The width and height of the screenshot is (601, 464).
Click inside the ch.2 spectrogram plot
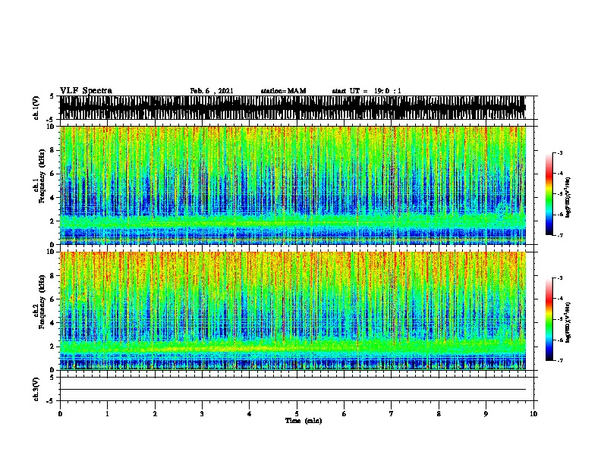(x=292, y=311)
